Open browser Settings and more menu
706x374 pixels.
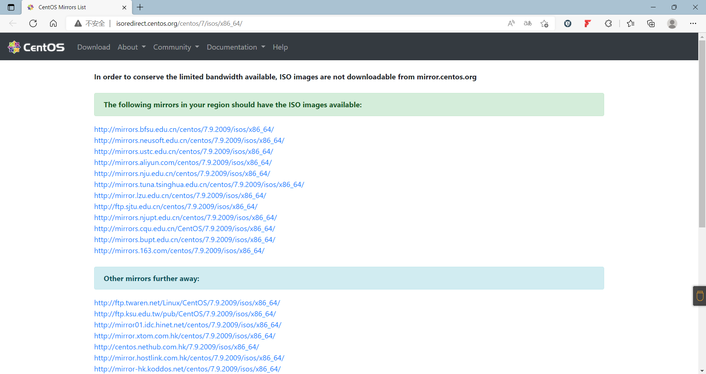[x=693, y=24]
